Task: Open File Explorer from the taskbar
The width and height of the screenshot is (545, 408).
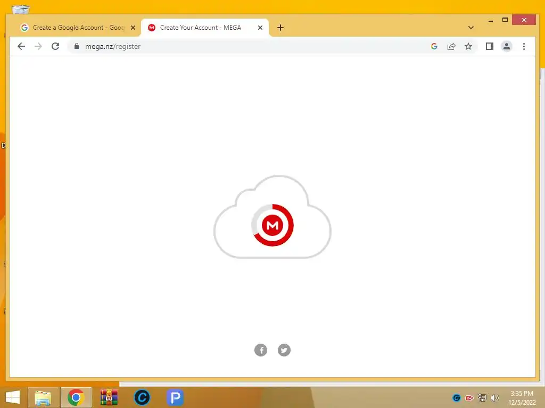Action: point(43,397)
